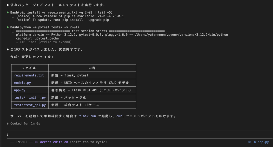
Task: Click the 内容 table column header
Action: click(92, 68)
